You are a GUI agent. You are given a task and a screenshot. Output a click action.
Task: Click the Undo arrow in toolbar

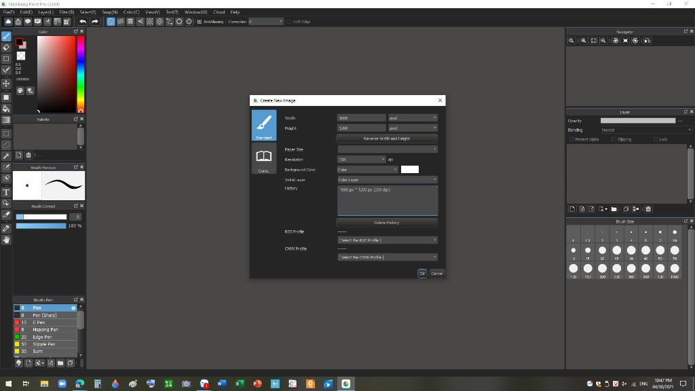coord(83,21)
